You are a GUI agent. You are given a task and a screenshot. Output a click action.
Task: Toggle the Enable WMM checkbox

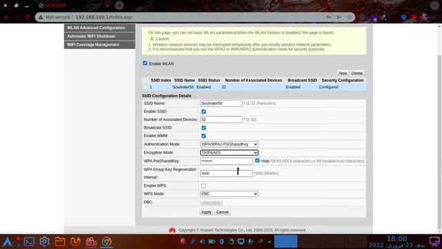[x=204, y=136]
